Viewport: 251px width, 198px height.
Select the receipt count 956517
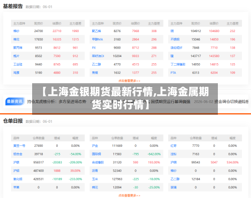[39, 162]
